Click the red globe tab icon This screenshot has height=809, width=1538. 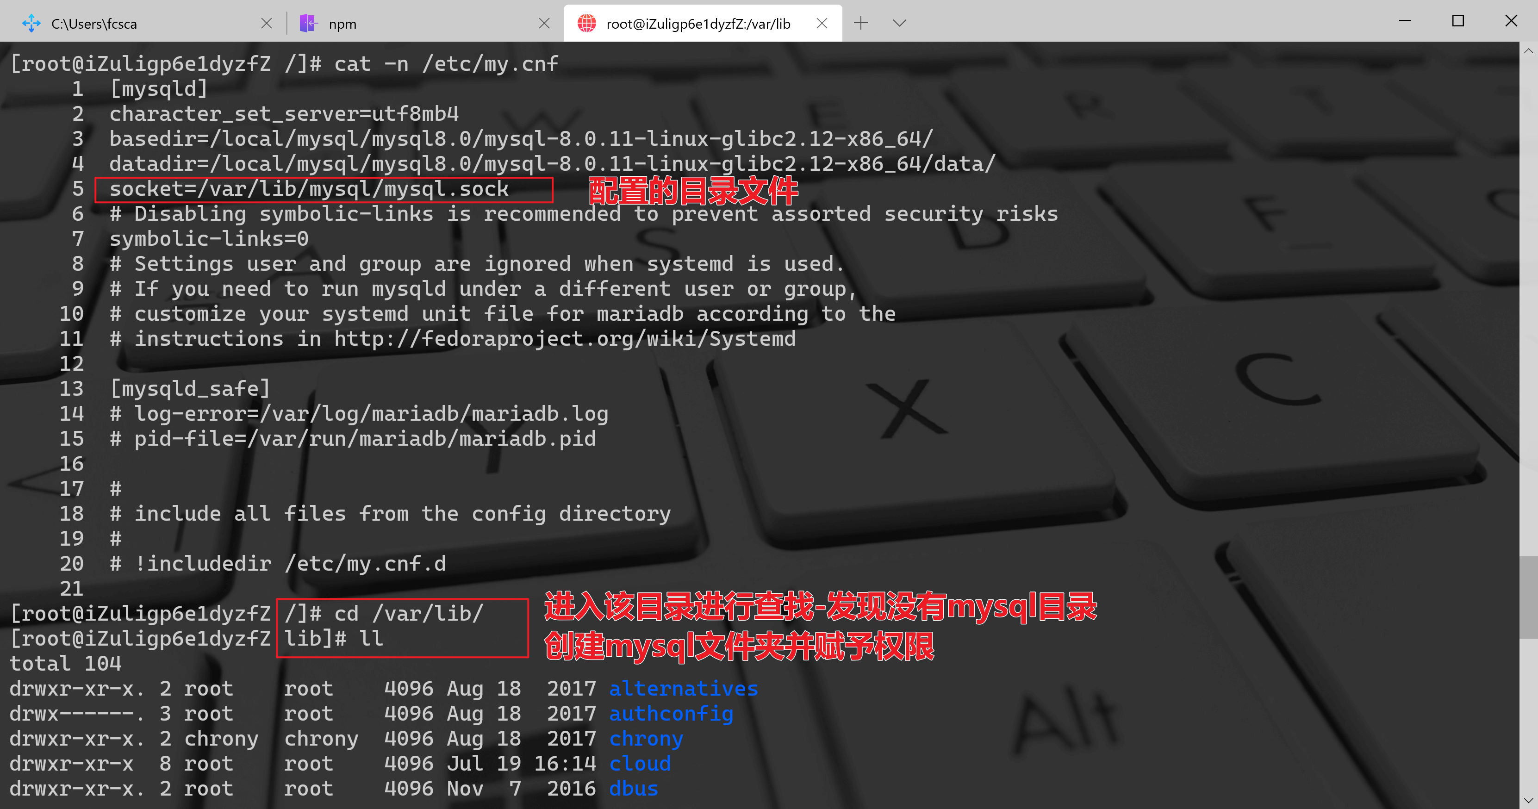point(586,23)
